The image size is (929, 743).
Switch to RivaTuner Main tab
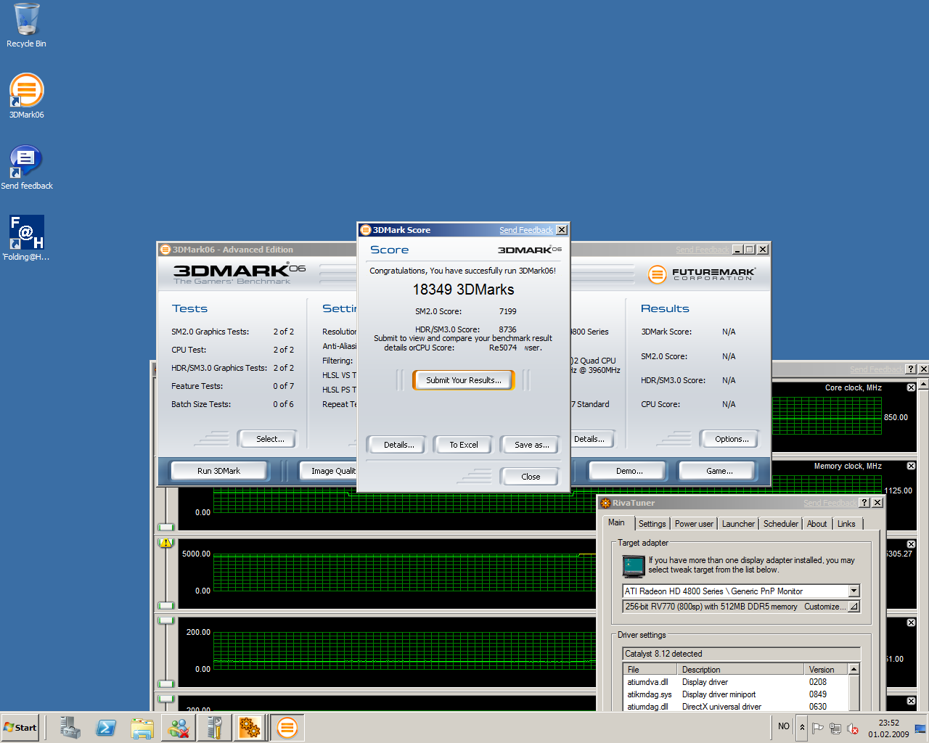click(616, 522)
